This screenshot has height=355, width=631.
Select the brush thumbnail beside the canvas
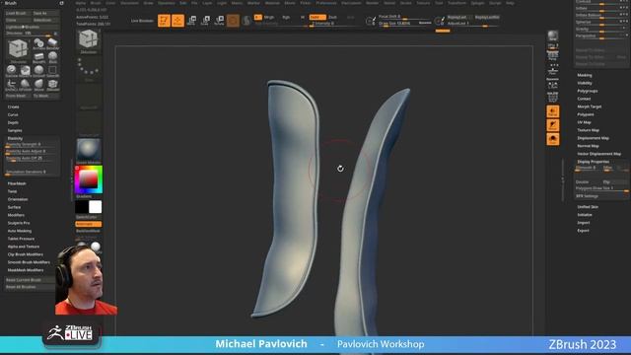(x=88, y=40)
